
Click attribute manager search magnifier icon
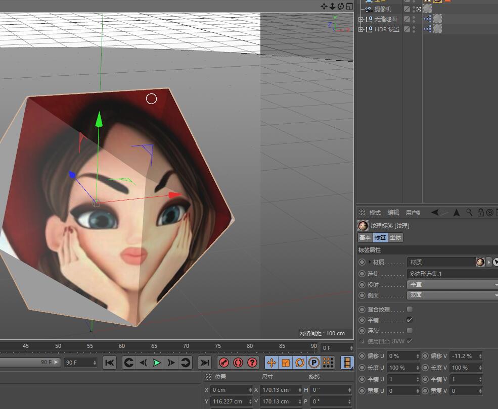point(469,212)
